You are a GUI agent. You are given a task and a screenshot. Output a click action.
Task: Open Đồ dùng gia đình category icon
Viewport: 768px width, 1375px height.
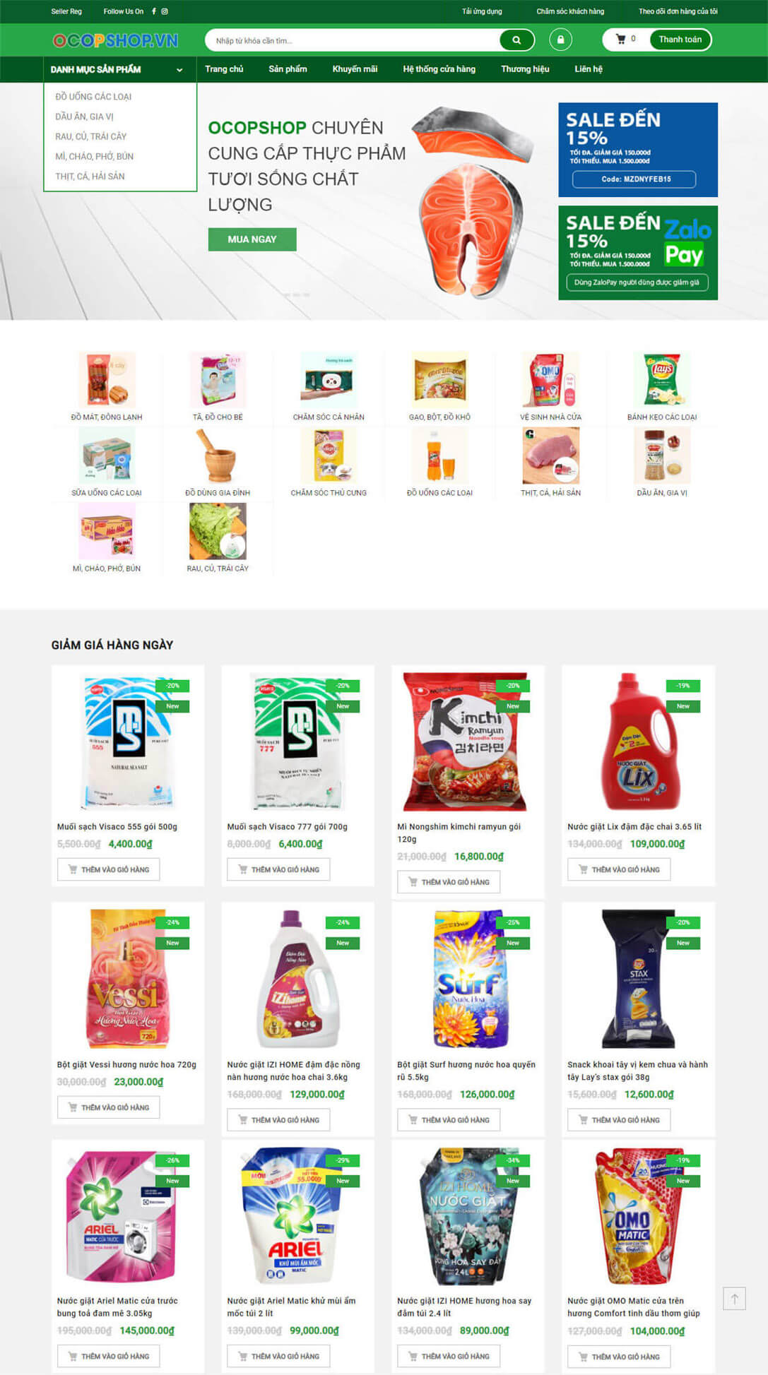coord(218,456)
